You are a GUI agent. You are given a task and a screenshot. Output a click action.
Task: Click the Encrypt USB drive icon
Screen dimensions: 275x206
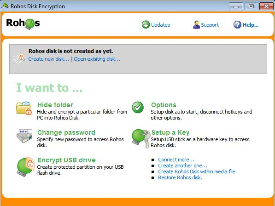click(x=26, y=166)
